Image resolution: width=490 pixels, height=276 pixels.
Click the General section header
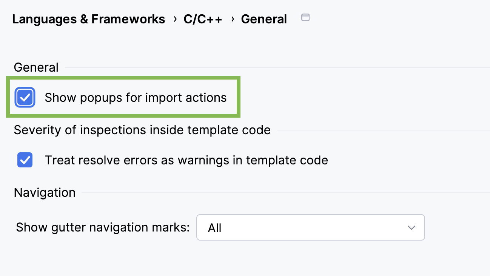coord(36,67)
